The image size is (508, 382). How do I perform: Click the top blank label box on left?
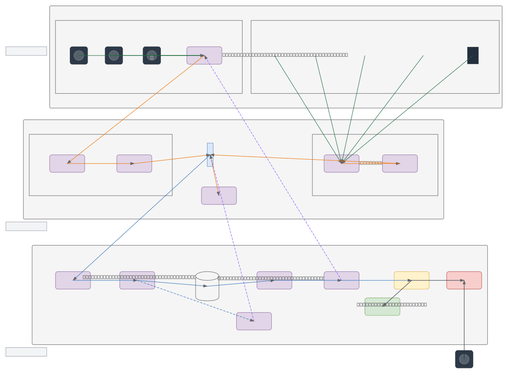coord(26,51)
